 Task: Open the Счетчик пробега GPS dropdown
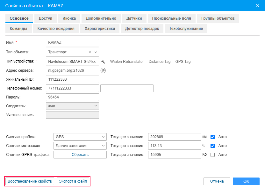[x=80, y=137]
